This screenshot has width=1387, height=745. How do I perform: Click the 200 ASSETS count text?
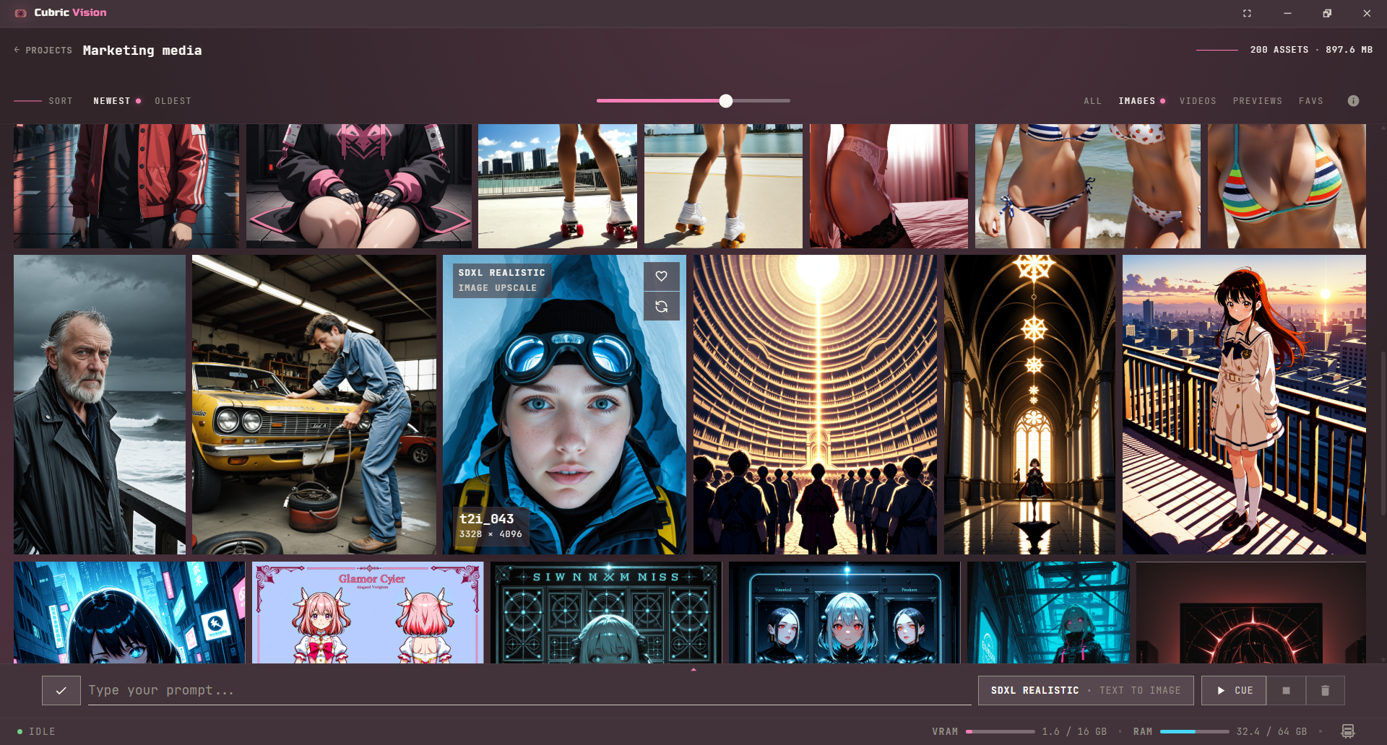1279,50
